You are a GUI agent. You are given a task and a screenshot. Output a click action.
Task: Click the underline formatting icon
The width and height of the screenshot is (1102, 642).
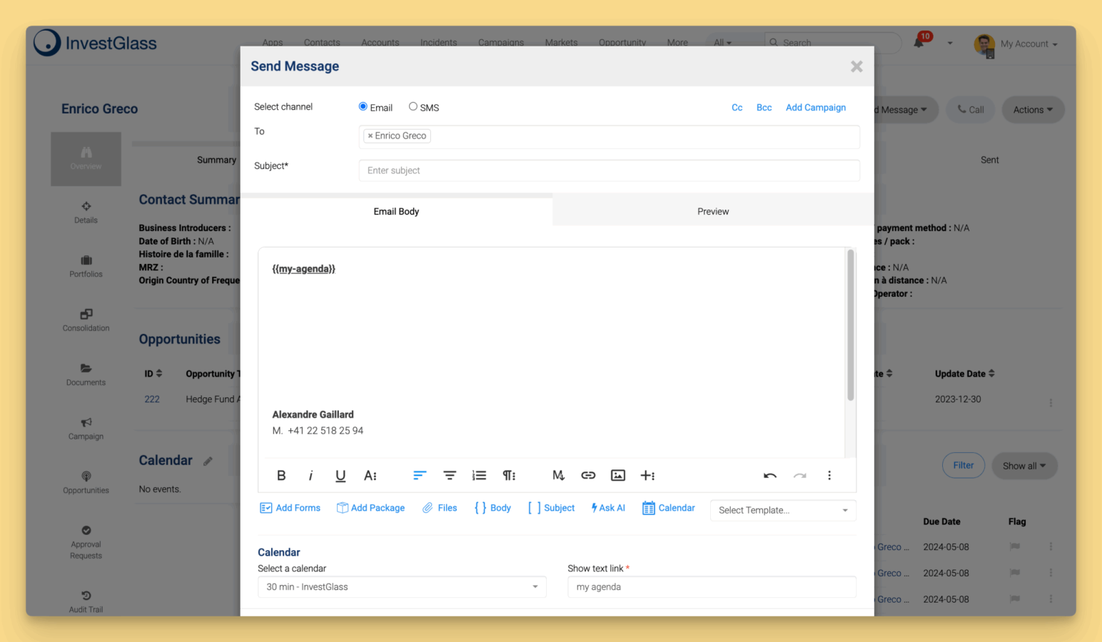[x=340, y=476]
